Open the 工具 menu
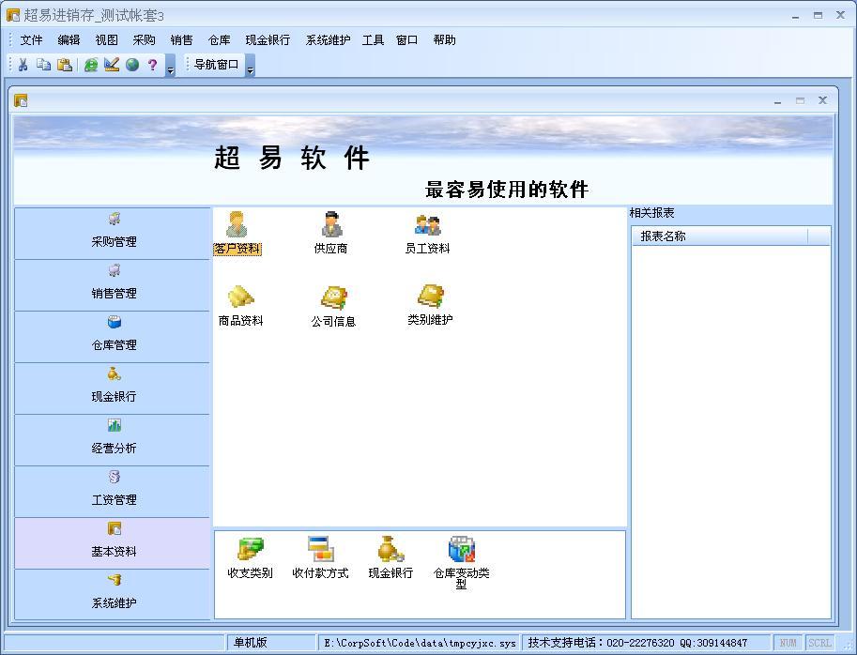 373,39
